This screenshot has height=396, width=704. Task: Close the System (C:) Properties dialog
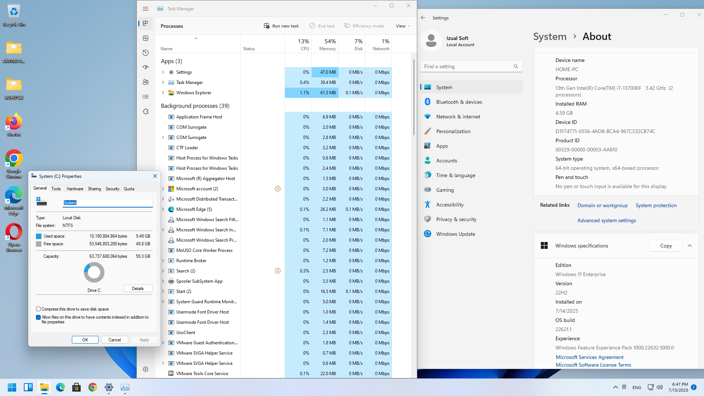click(x=155, y=176)
